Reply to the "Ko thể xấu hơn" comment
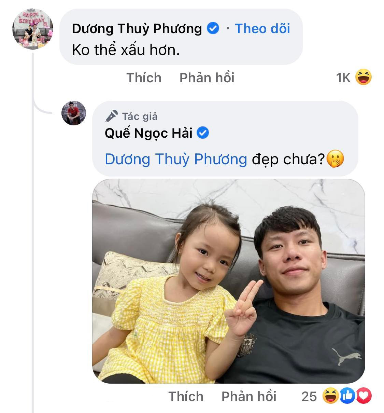 coord(207,78)
